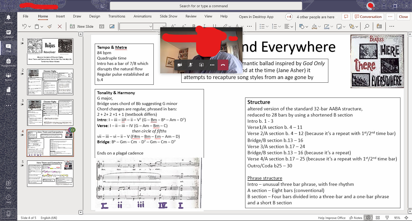Switch to the Draw tab

[77, 16]
